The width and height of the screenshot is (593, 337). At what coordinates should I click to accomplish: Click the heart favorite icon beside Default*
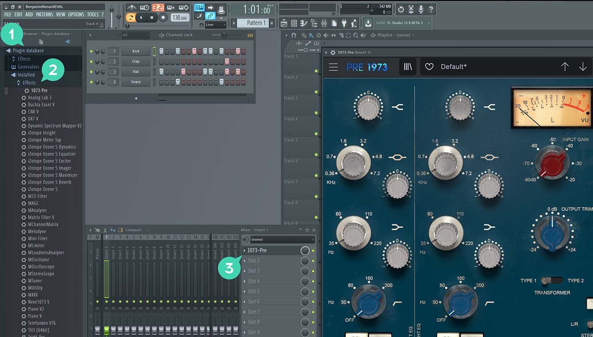click(429, 67)
